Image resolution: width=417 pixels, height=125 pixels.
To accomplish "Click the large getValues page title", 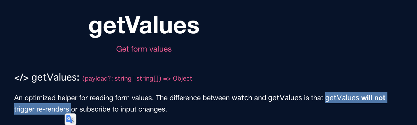I will coord(144,26).
